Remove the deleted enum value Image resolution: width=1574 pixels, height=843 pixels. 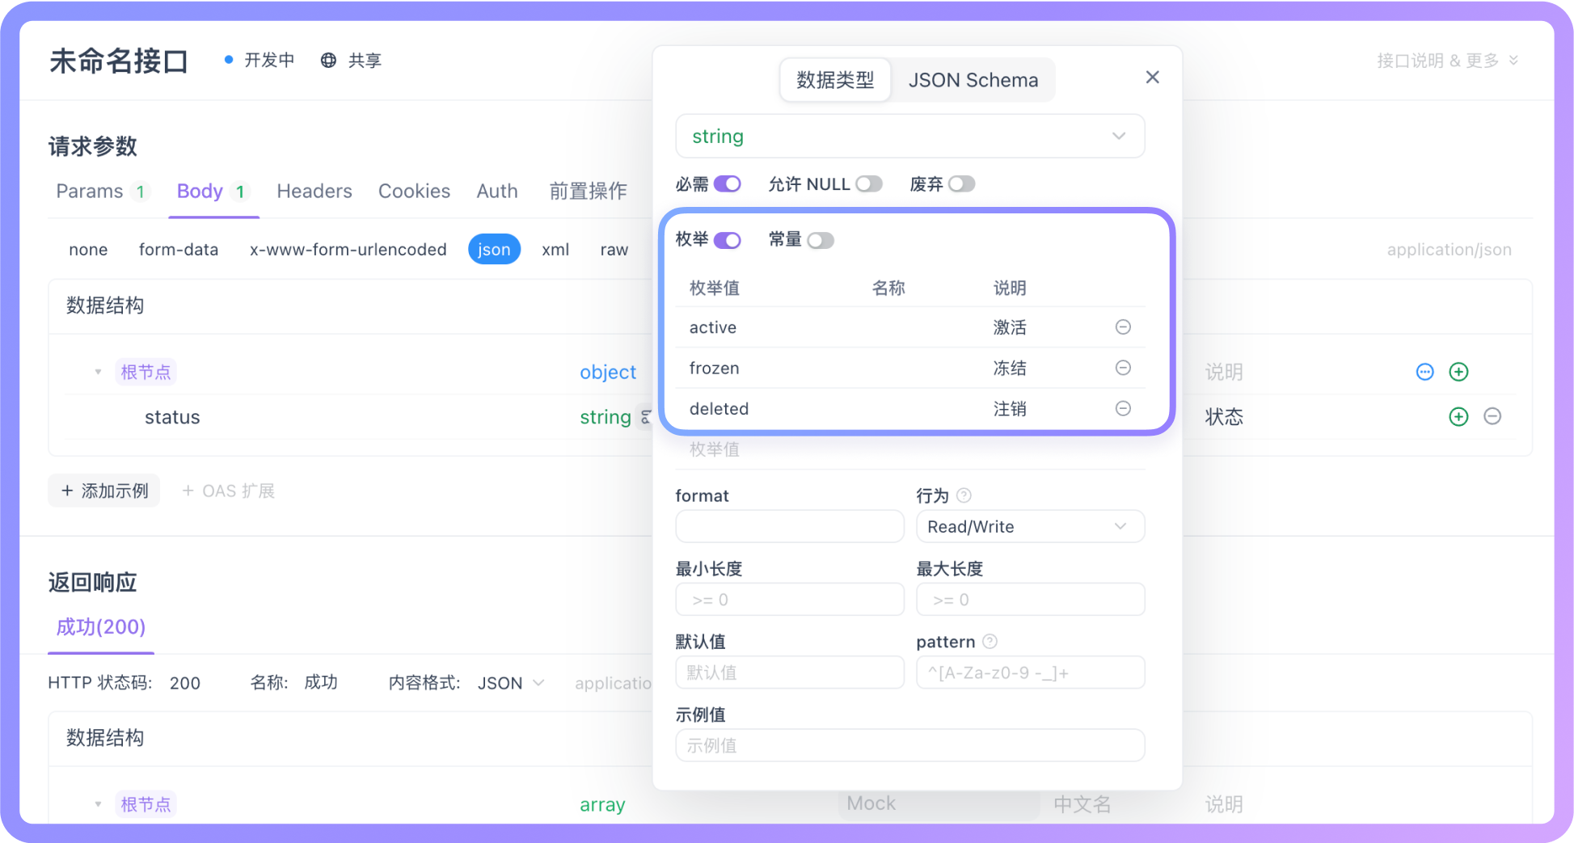tap(1123, 408)
